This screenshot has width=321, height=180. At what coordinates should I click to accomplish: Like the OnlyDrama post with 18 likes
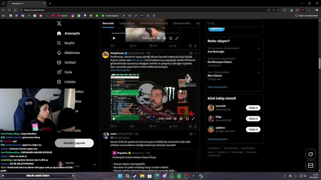[152, 126]
